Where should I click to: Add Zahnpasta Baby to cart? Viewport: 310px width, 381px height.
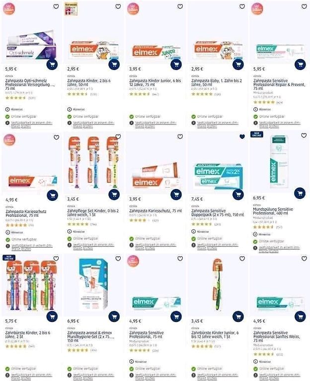pyautogui.click(x=238, y=64)
